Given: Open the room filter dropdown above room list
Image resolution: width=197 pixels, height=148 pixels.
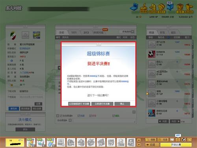Looking at the screenshot, I should [x=127, y=32].
